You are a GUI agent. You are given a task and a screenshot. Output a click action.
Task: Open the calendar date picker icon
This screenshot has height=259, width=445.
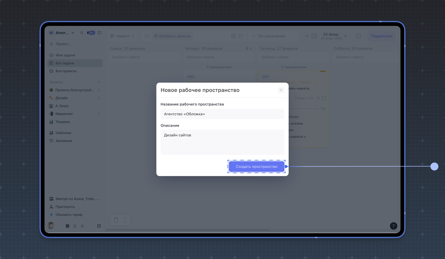pyautogui.click(x=314, y=36)
